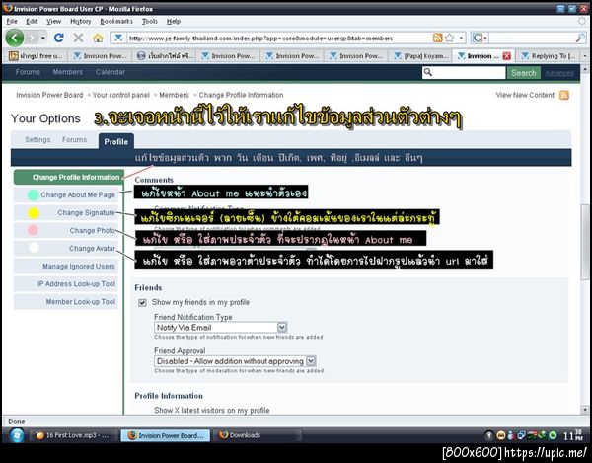Screen dimensions: 592x463
Task: Open the History menu
Action: pyautogui.click(x=81, y=21)
